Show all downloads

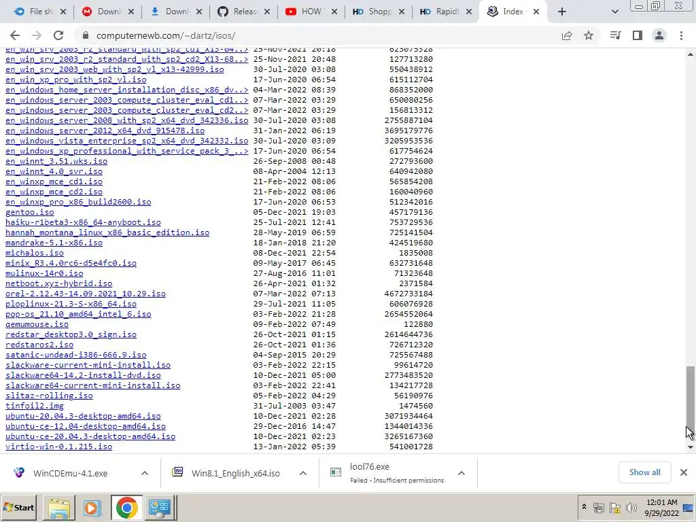[x=644, y=472]
